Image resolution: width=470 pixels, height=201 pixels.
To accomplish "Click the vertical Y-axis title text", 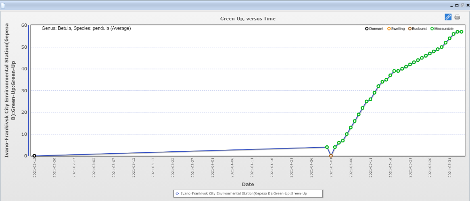I will (10, 89).
